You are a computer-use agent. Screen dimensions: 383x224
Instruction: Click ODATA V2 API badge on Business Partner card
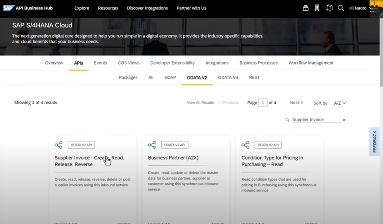(x=175, y=145)
